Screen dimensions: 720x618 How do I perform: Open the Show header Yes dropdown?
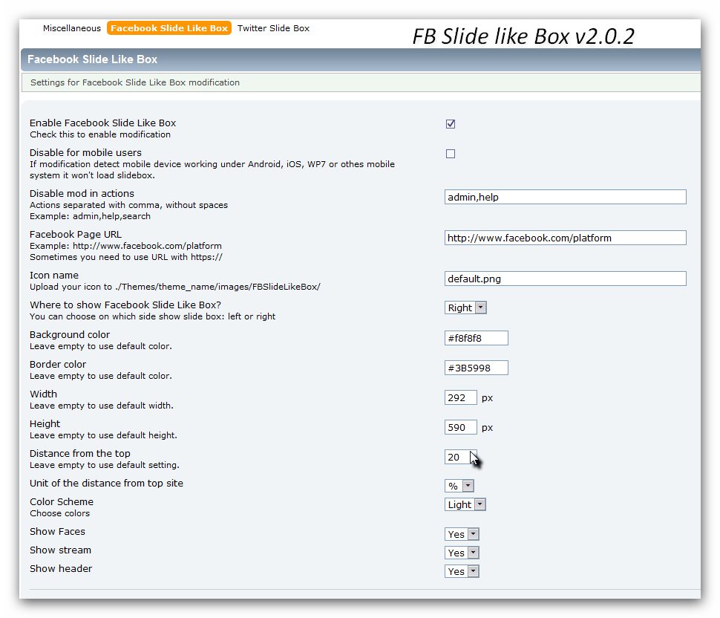462,572
